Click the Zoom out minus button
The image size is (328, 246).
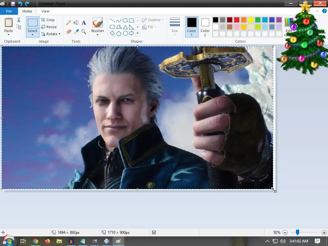pos(285,233)
